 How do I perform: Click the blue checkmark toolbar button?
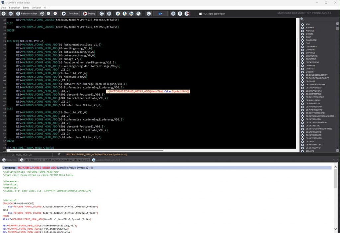click(160, 14)
